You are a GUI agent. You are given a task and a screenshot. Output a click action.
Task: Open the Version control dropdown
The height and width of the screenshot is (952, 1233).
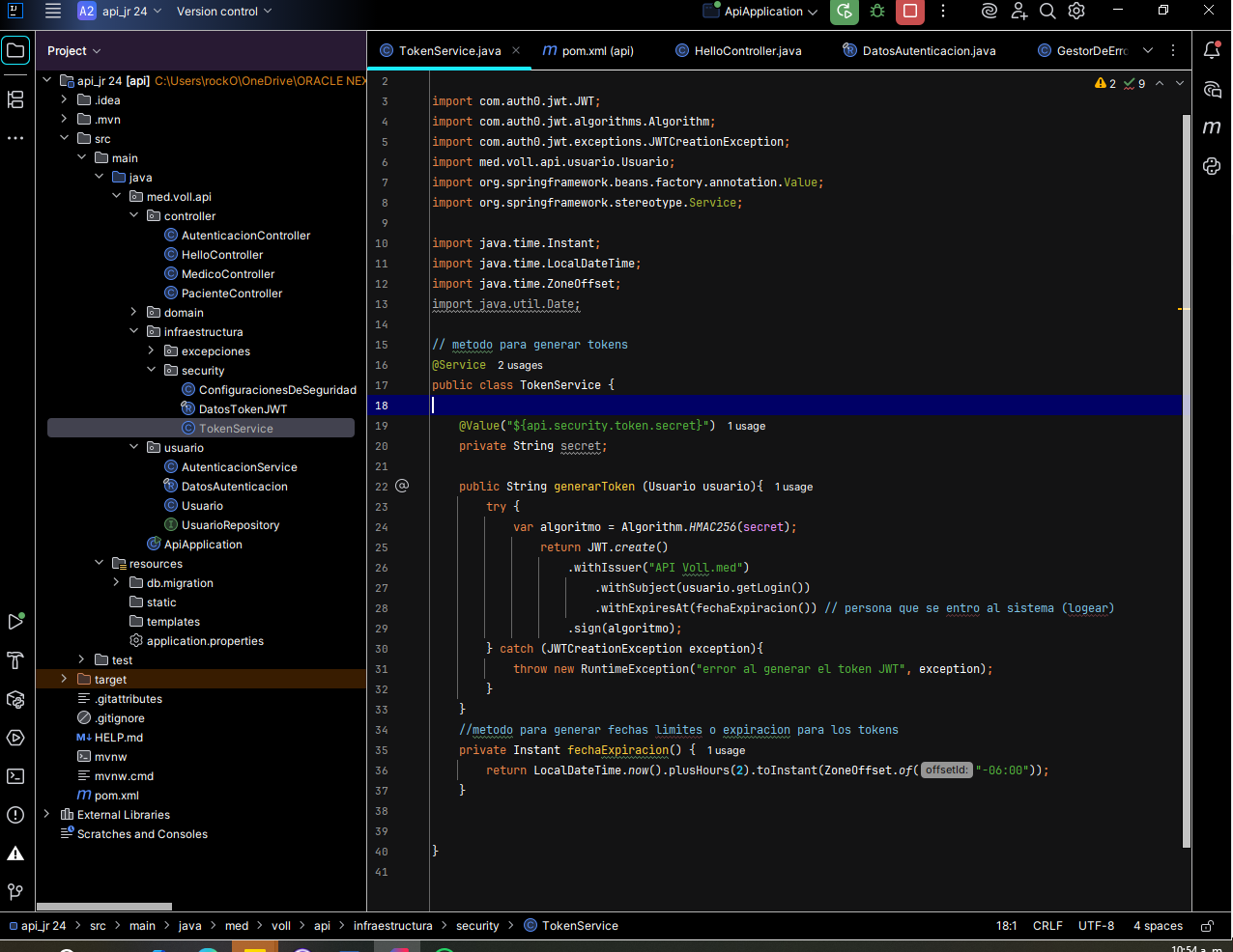pos(224,12)
